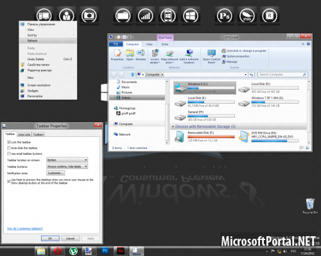The height and width of the screenshot is (256, 321).
Task: Open Taskbar location on screen dropdown
Action: click(x=67, y=160)
